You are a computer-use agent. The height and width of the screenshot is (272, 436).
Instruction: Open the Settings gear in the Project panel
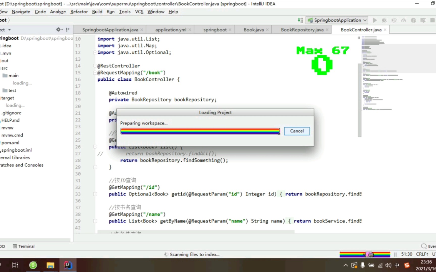pos(58,29)
